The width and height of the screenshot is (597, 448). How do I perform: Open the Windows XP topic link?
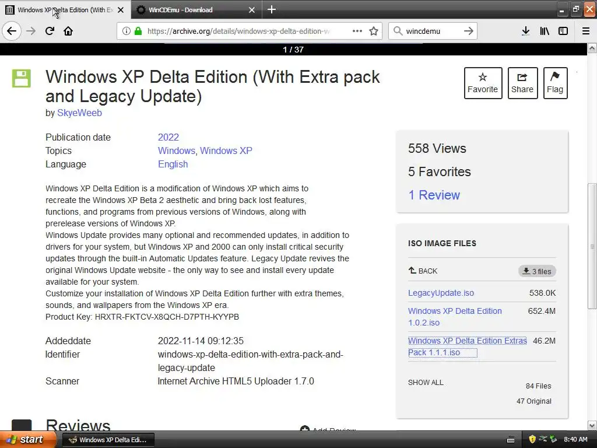(x=226, y=150)
